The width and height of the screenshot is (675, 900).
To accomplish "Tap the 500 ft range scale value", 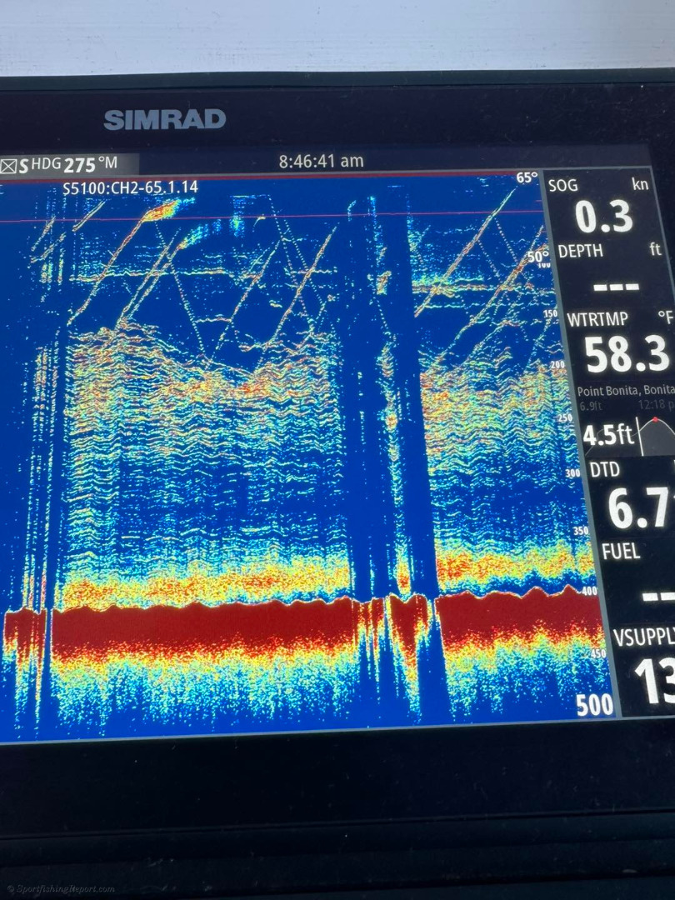I will (594, 705).
